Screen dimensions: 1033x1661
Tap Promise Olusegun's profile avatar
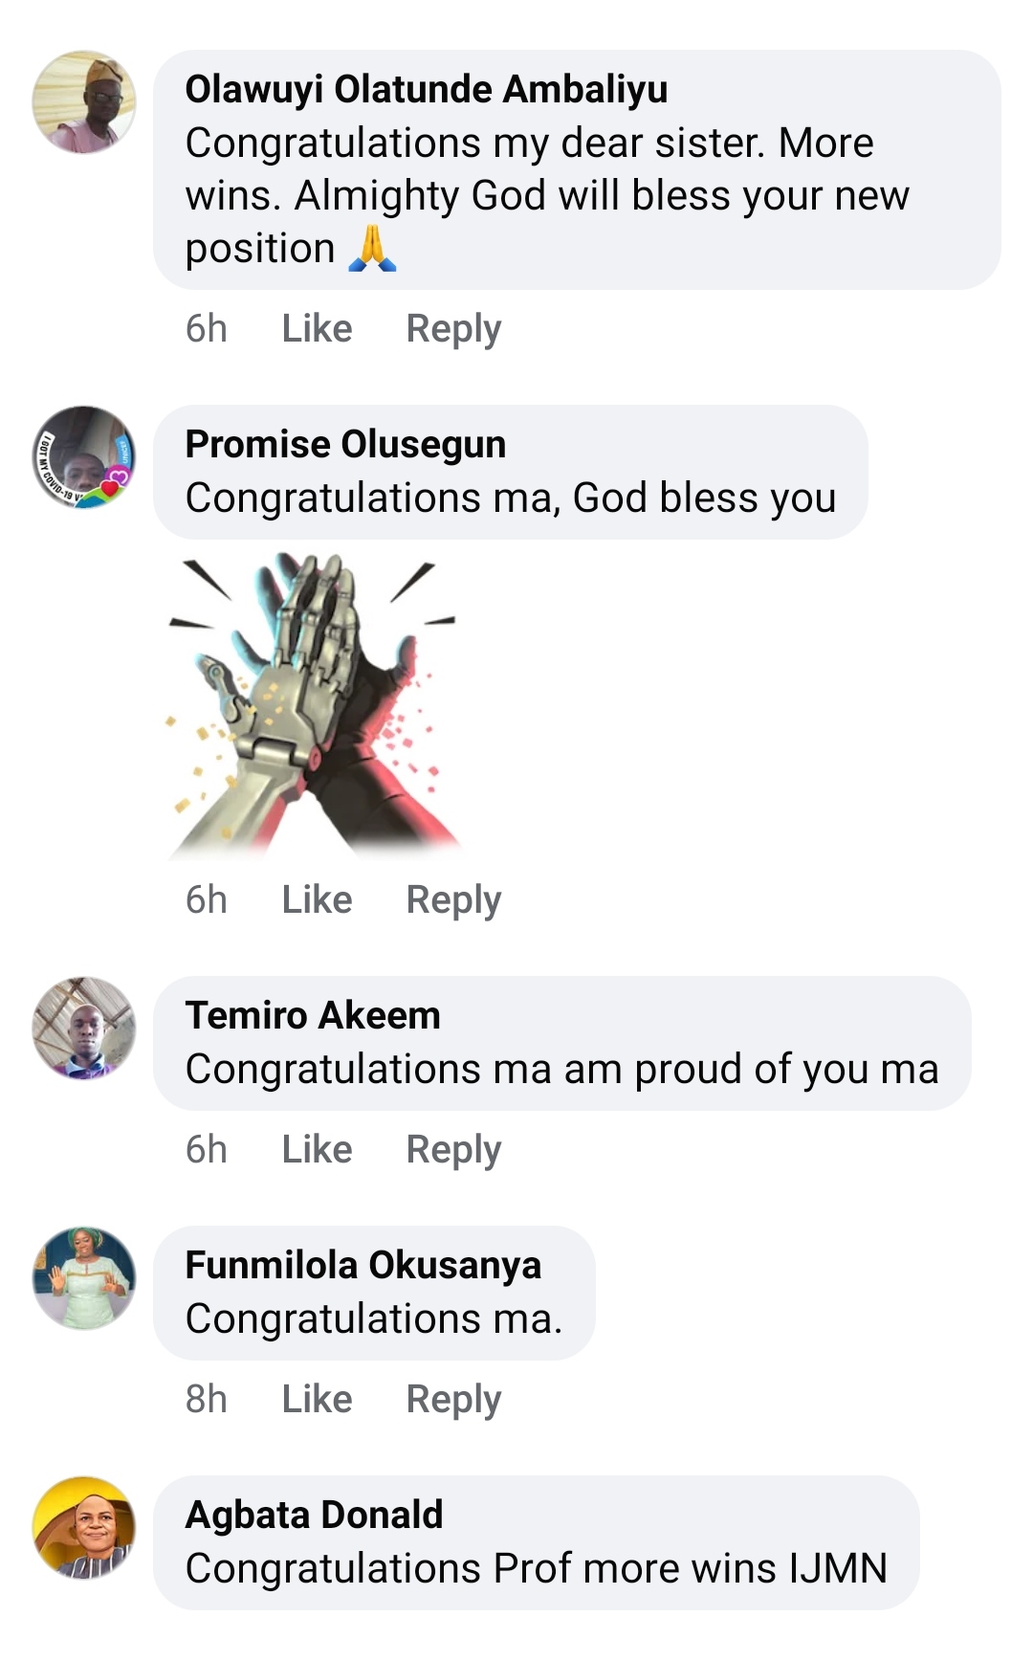point(84,457)
